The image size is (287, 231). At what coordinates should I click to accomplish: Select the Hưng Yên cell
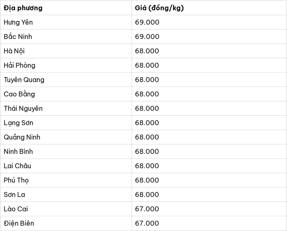tap(66, 22)
